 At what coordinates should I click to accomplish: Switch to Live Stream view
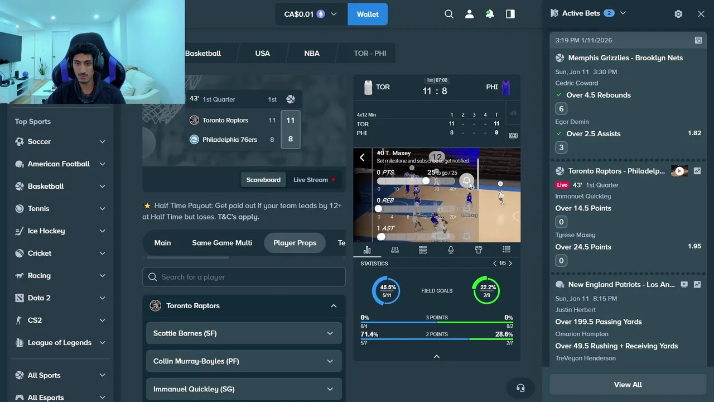[314, 180]
